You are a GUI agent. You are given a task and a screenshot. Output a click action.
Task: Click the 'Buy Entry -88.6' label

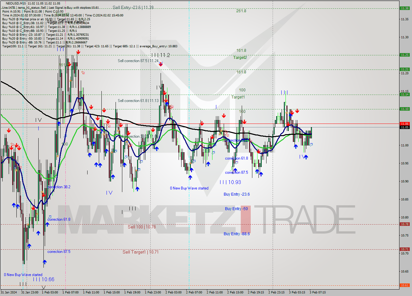[x=237, y=234]
